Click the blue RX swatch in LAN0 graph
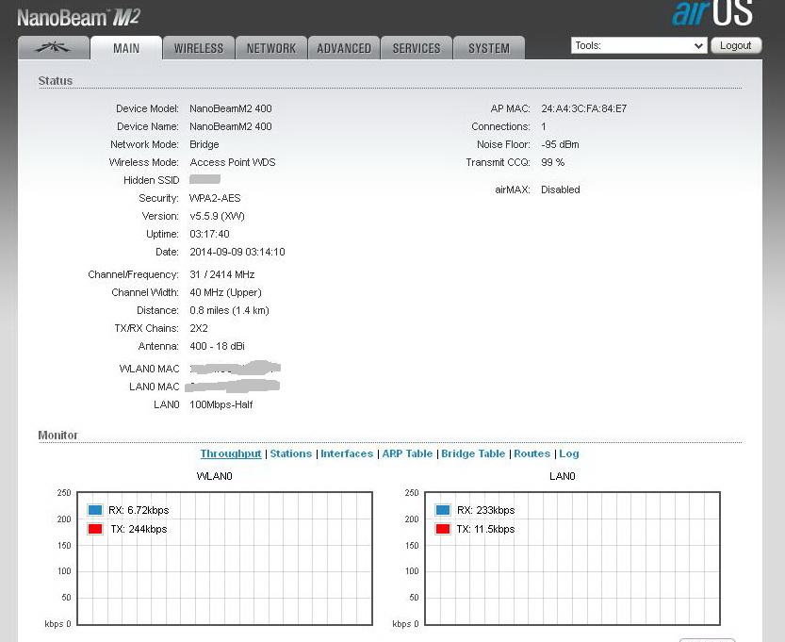 (443, 510)
